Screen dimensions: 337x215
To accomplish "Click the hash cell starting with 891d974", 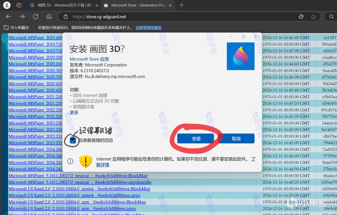I will (329, 110).
